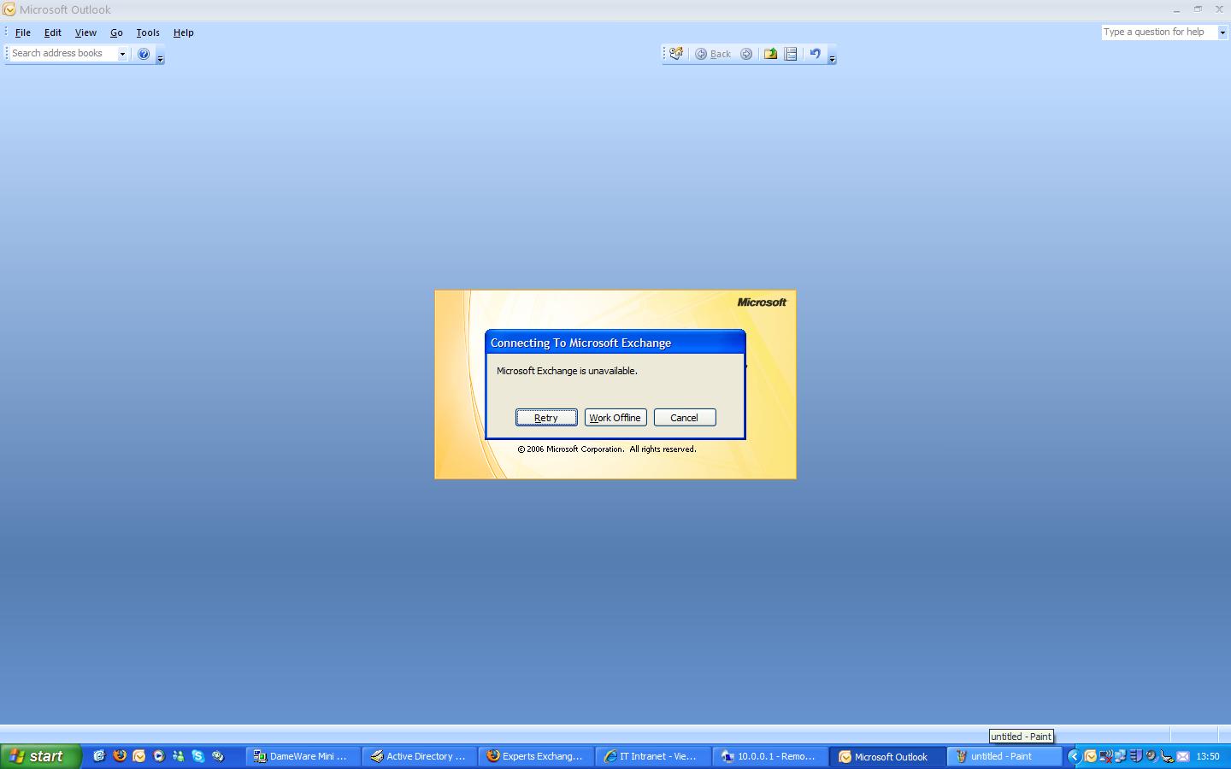Image resolution: width=1231 pixels, height=769 pixels.
Task: Expand the Type a question dropdown arrow
Action: point(1222,32)
